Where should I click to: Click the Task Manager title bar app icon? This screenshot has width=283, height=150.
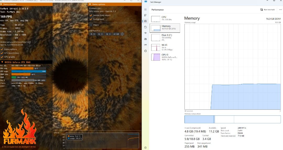(x=146, y=2)
